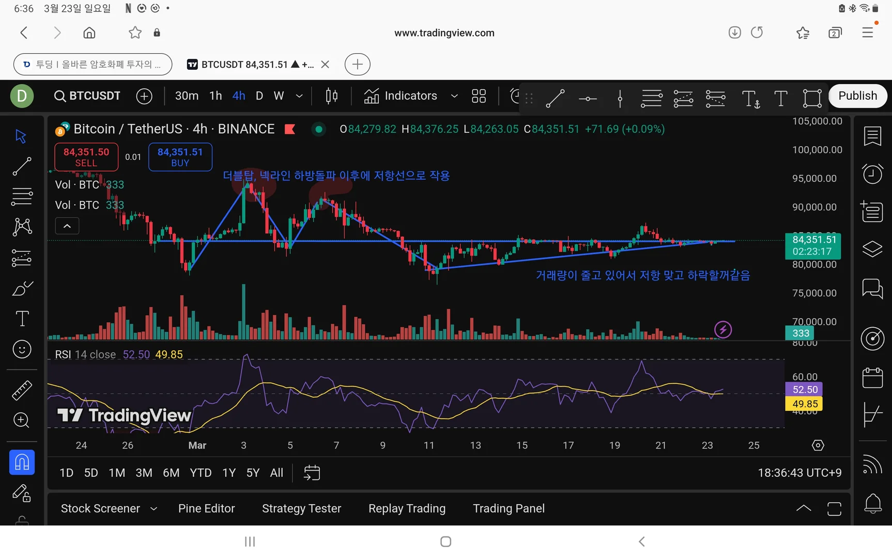This screenshot has width=892, height=558.
Task: Click the Publish button
Action: (x=857, y=96)
